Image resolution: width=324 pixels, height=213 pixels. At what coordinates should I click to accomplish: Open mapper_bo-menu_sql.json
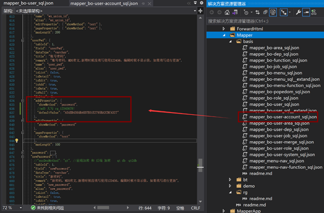click(x=275, y=73)
